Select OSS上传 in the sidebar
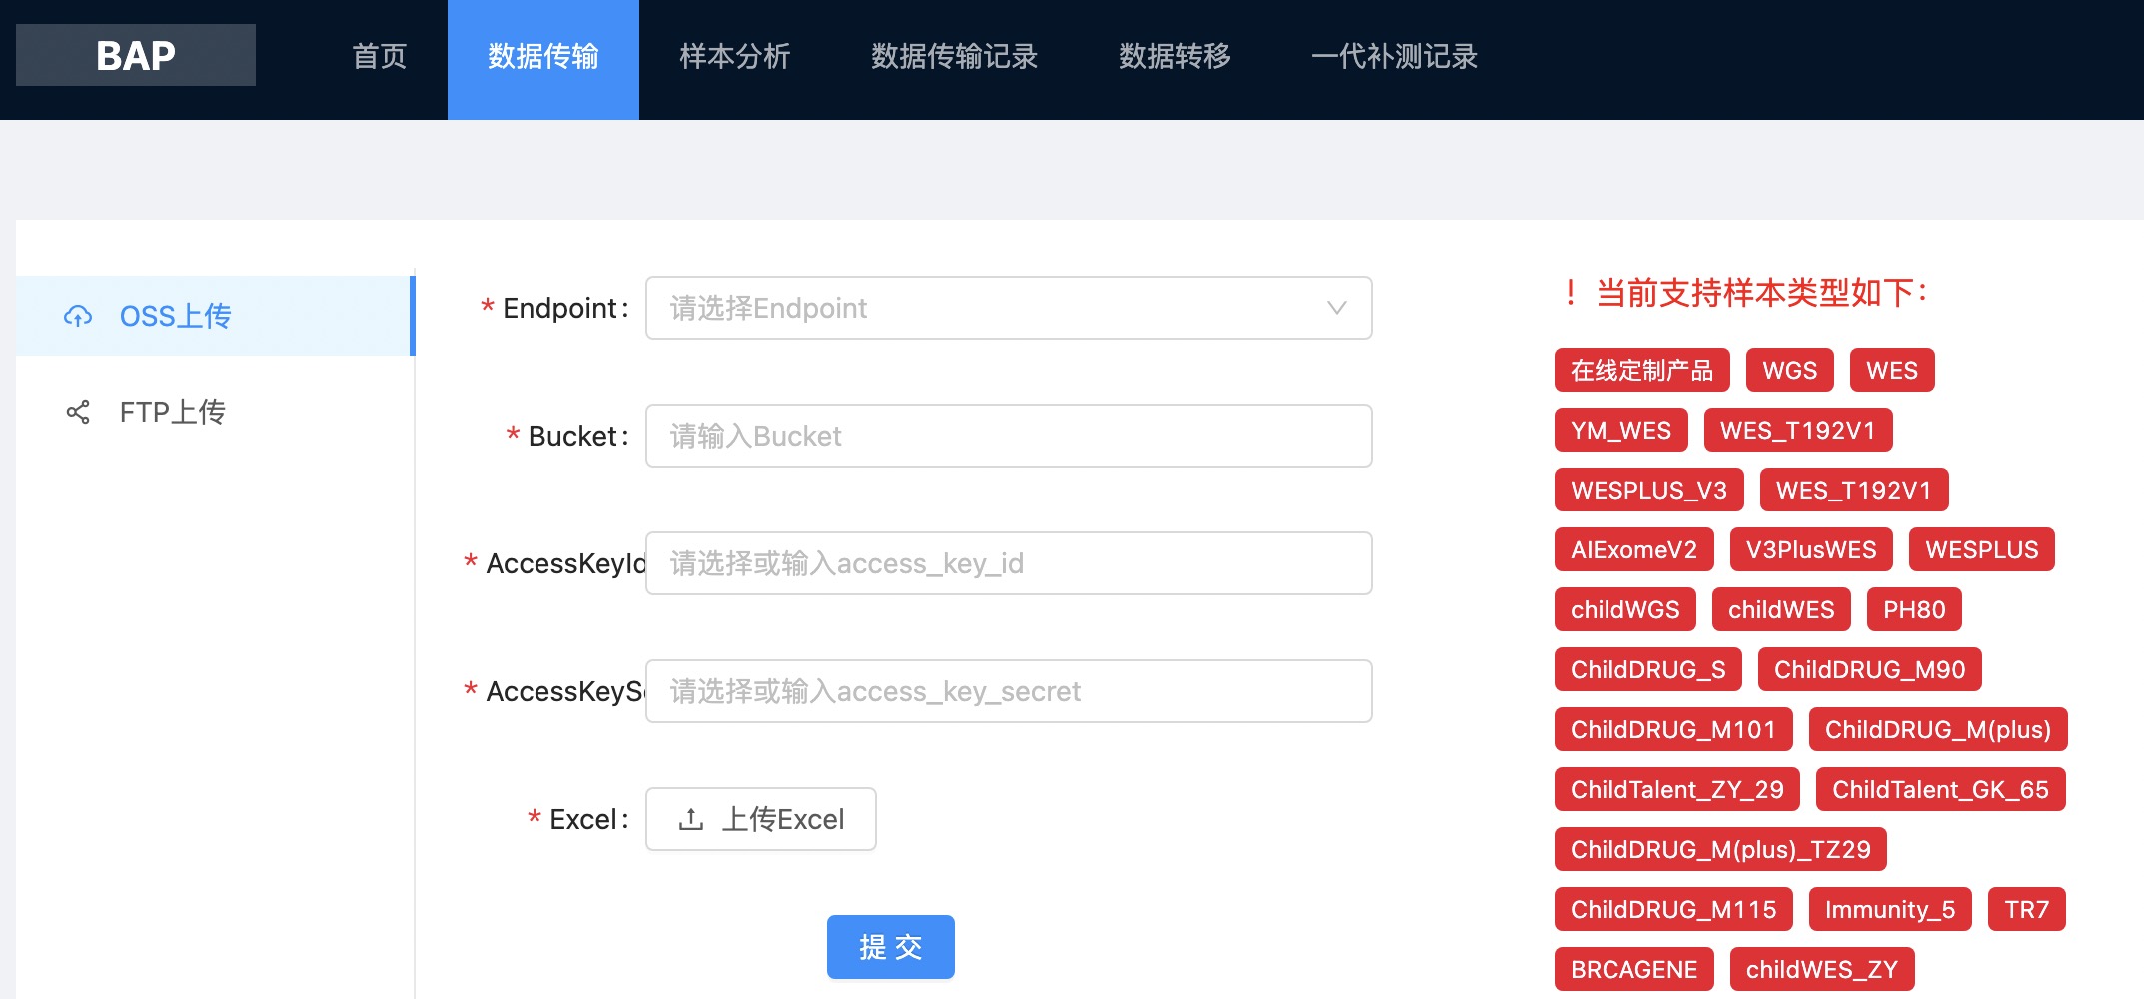This screenshot has width=2144, height=999. pyautogui.click(x=214, y=316)
